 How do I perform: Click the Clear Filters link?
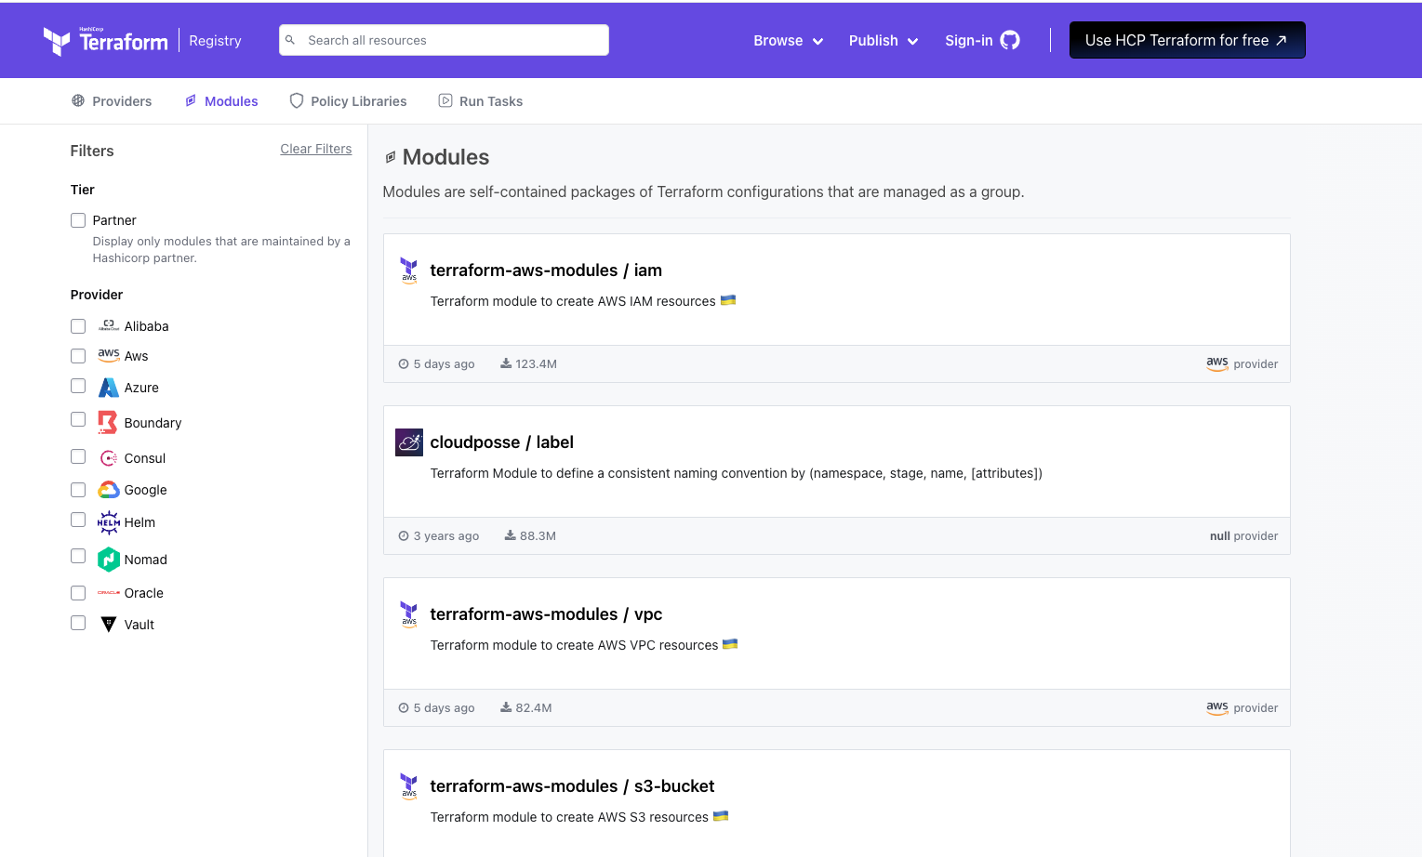pyautogui.click(x=316, y=149)
